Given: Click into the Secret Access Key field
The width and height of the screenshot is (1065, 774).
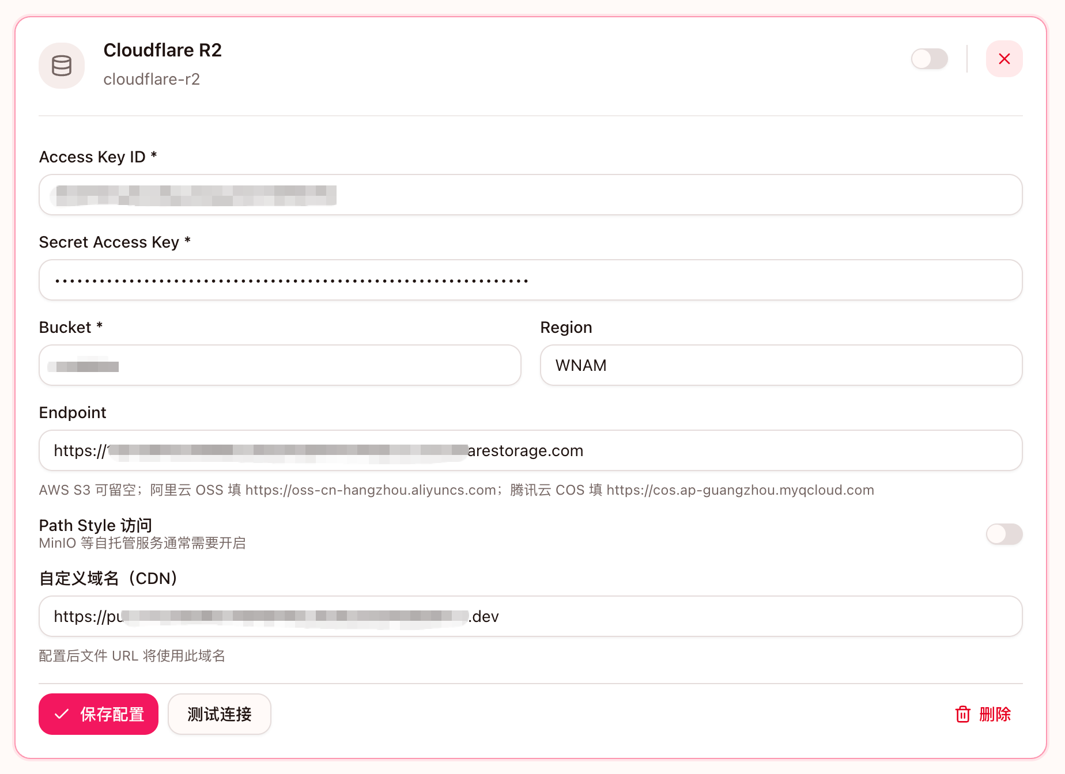Looking at the screenshot, I should pos(530,280).
